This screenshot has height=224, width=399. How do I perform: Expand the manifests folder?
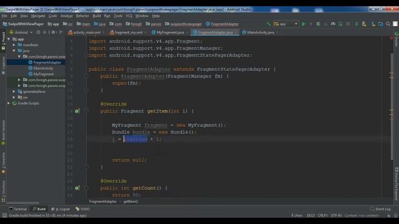[x=14, y=45]
